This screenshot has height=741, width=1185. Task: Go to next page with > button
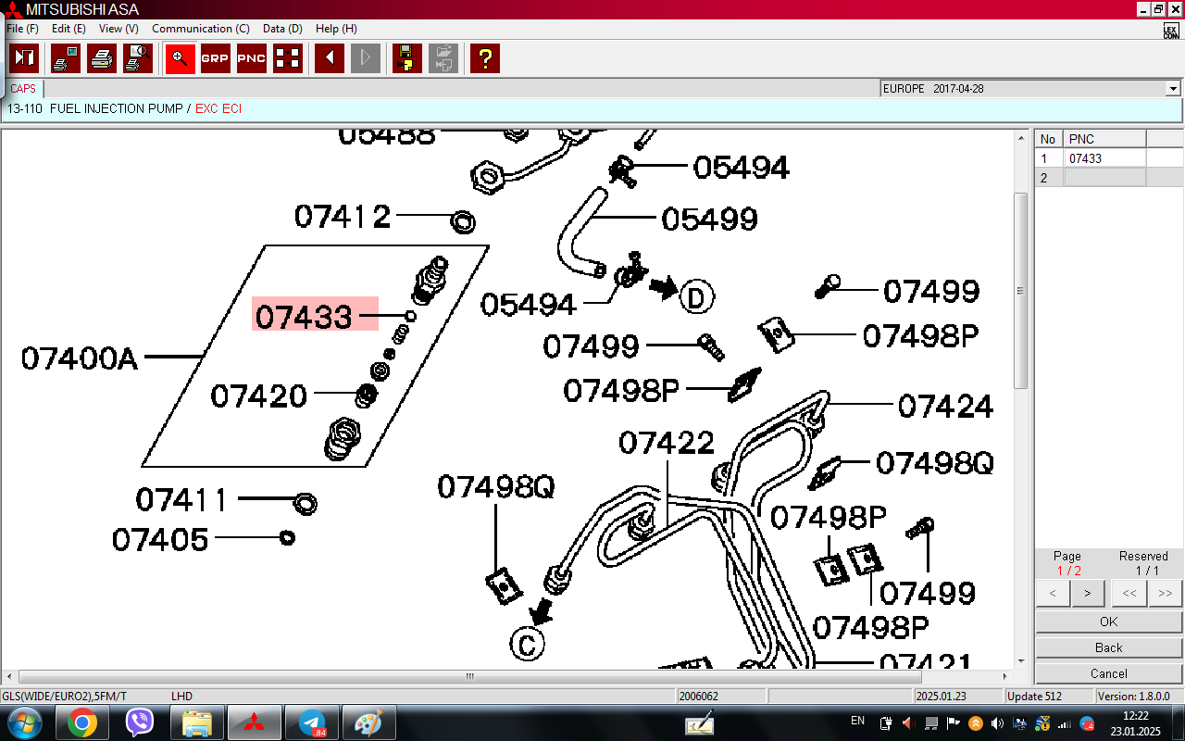pos(1087,593)
